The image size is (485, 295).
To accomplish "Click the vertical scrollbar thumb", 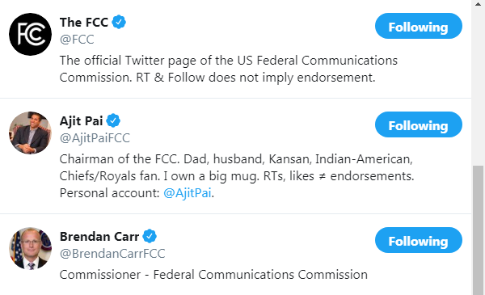I will pos(479,230).
